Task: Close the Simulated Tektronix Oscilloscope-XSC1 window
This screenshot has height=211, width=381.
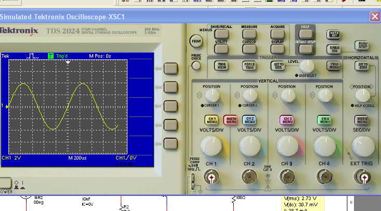Action: pos(375,17)
